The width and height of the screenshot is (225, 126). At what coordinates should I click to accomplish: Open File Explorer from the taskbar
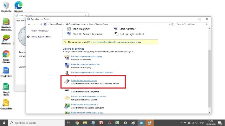point(85,123)
